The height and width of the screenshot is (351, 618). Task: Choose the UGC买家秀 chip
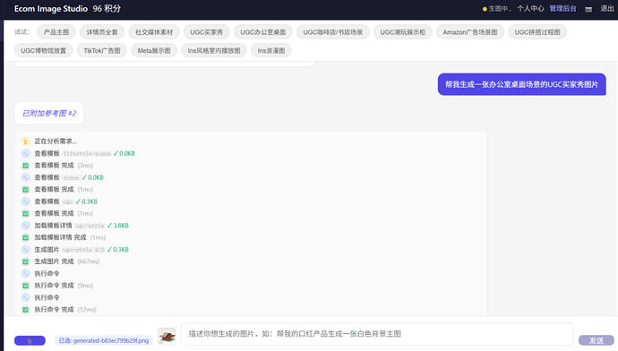(x=207, y=32)
